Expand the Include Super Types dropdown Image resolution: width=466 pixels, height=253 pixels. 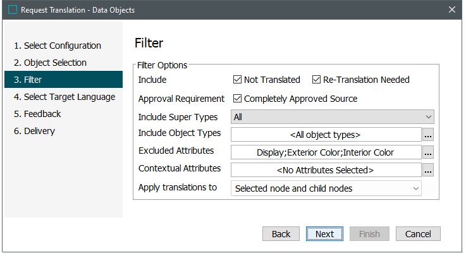click(333, 117)
